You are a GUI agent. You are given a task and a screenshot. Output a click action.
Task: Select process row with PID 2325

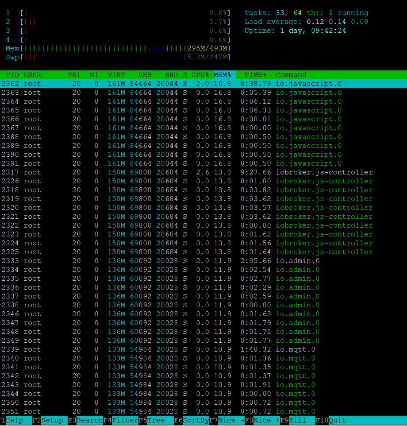[203, 252]
